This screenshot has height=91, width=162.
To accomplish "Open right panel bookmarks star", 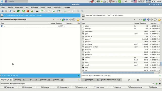I will point(159,19).
